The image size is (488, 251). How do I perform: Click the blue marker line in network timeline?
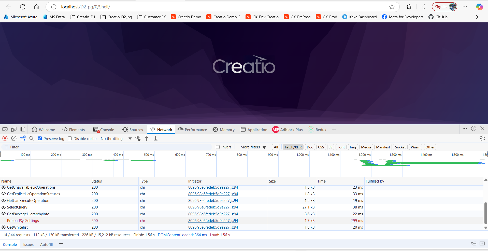pyautogui.click(x=113, y=167)
